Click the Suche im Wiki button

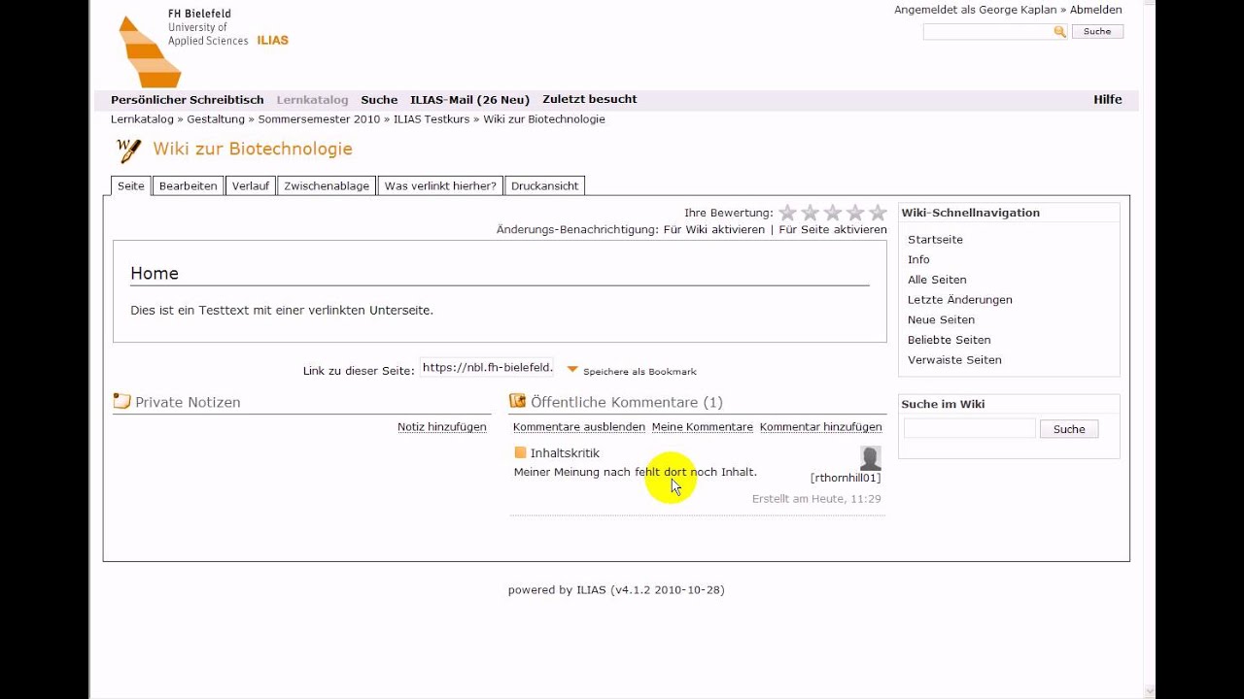(x=1069, y=429)
